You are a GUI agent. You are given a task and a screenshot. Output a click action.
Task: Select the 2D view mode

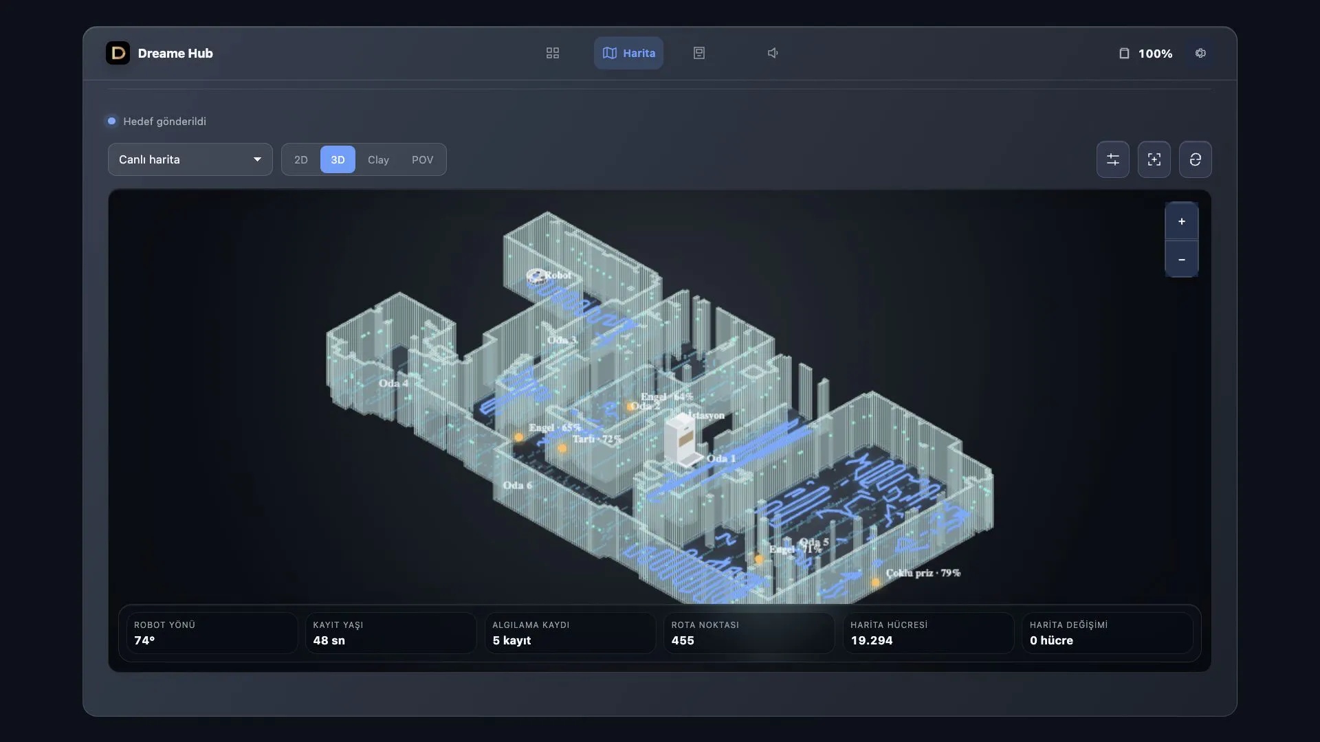click(301, 159)
